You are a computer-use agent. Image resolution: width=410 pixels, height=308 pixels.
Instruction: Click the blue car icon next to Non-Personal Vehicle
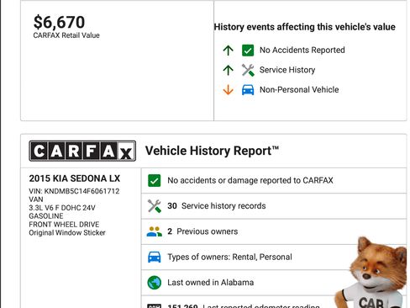248,90
